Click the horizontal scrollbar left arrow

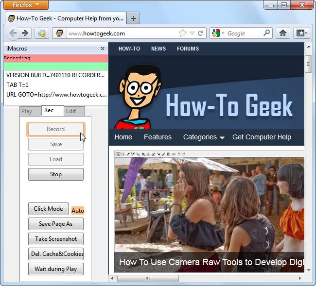[112, 278]
